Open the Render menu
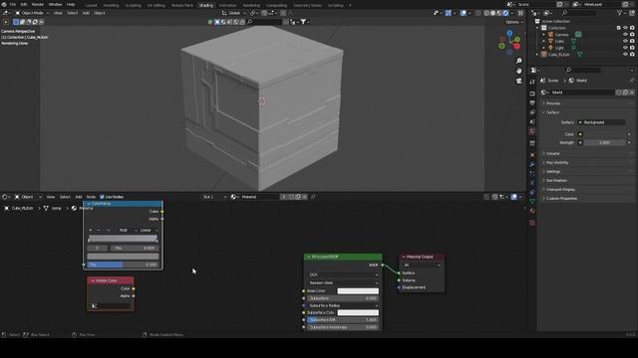The height and width of the screenshot is (358, 638). pyautogui.click(x=38, y=4)
